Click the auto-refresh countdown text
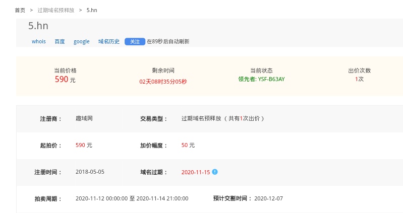This screenshot has width=403, height=213. tap(167, 41)
